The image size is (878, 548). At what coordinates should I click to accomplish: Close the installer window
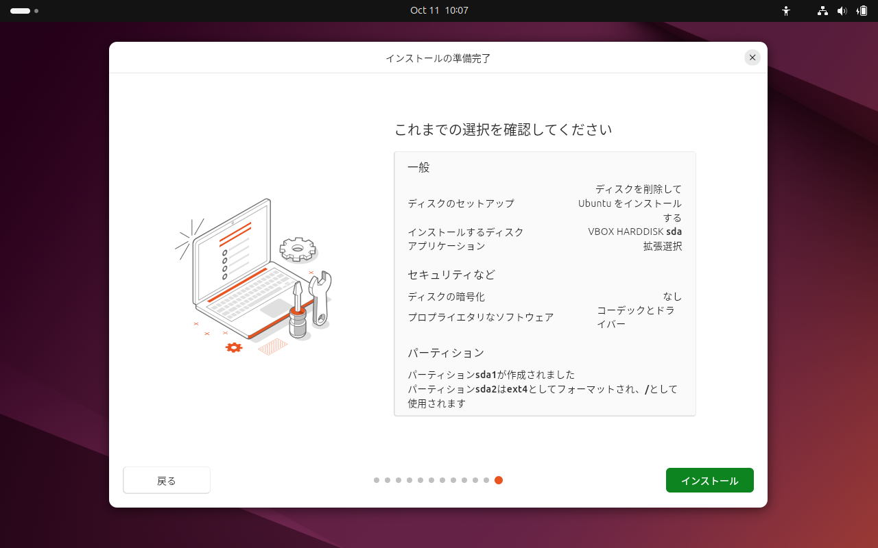[x=752, y=58]
